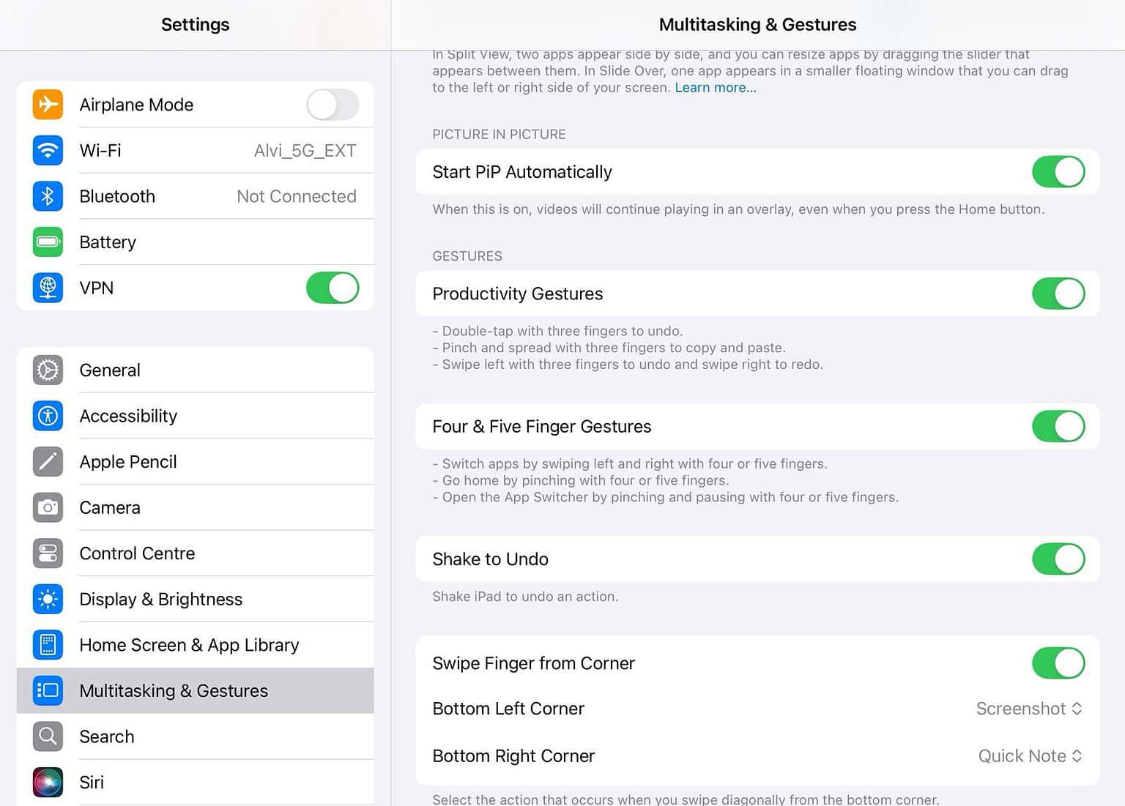Click the Airplane Mode icon
The image size is (1125, 806).
point(47,104)
